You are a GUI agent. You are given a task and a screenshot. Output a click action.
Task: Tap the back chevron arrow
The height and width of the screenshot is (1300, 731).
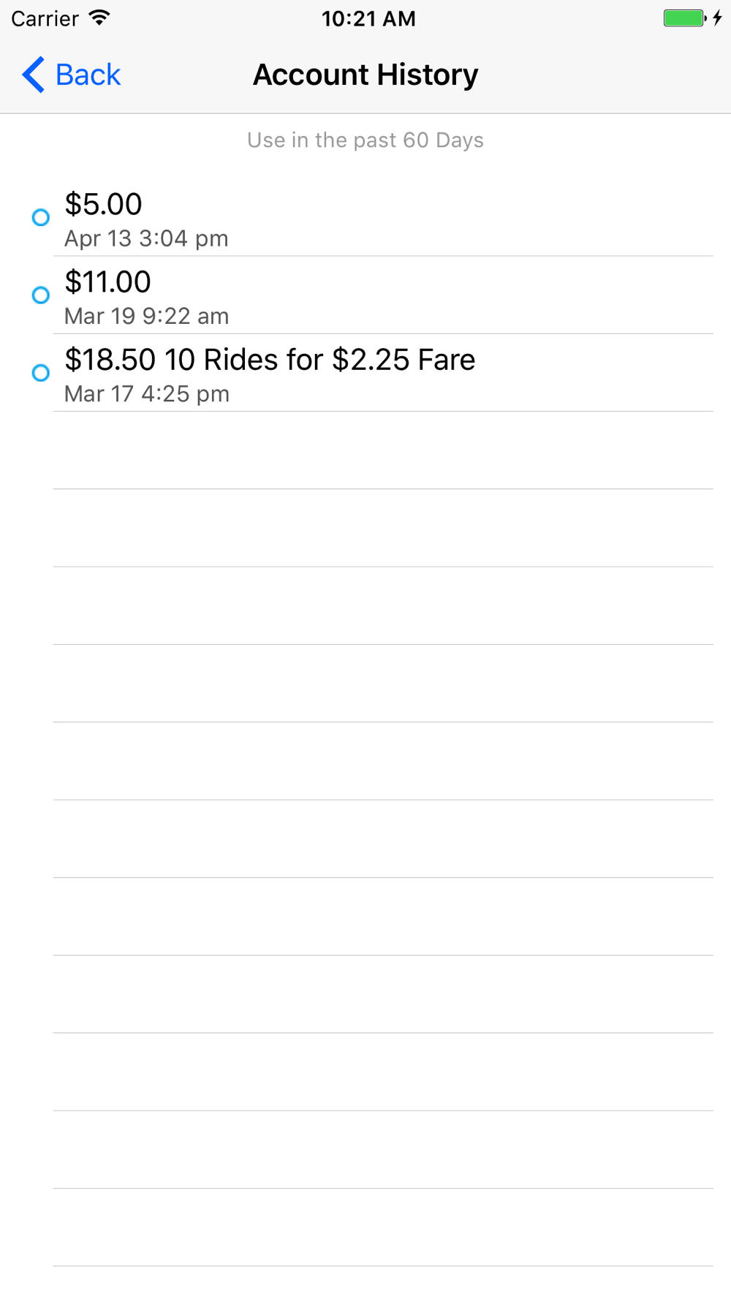[x=33, y=75]
